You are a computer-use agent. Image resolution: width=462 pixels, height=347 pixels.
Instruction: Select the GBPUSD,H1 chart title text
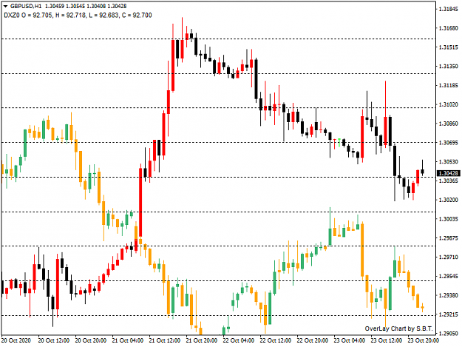pos(26,6)
